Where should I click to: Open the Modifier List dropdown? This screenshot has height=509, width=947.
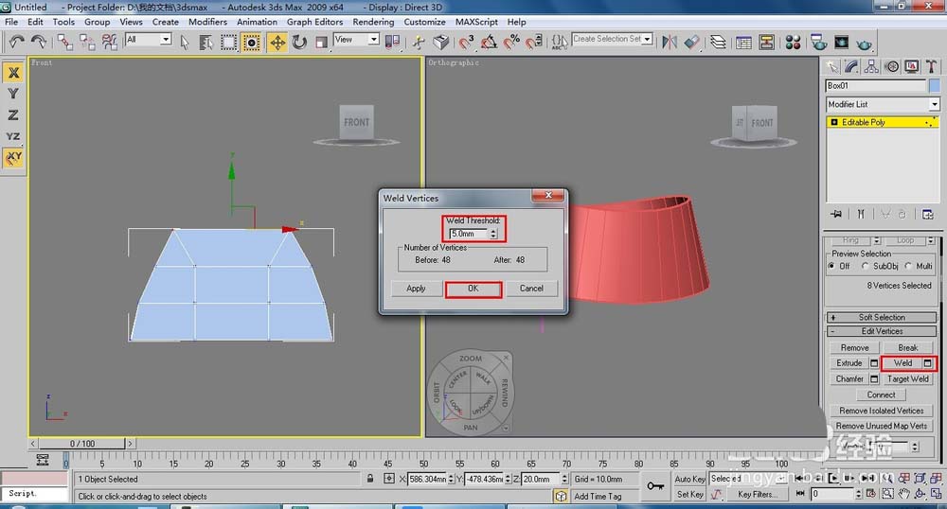(x=883, y=104)
